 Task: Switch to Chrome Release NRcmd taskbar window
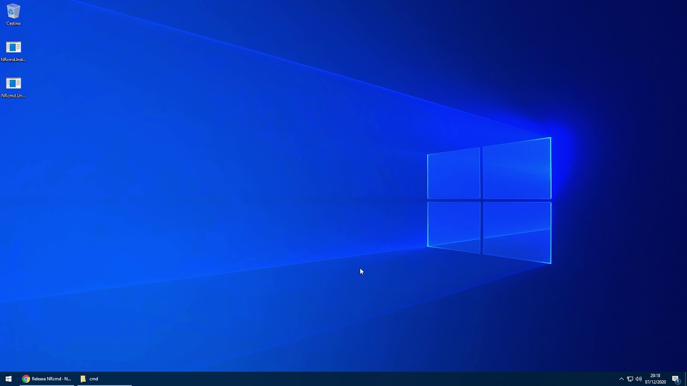tap(47, 378)
